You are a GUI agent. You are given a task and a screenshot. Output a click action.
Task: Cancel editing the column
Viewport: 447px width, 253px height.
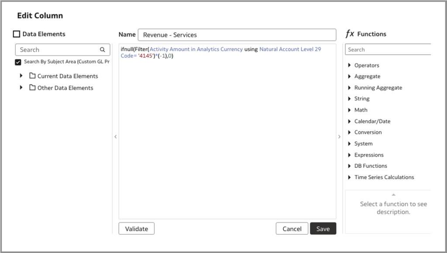coord(292,228)
